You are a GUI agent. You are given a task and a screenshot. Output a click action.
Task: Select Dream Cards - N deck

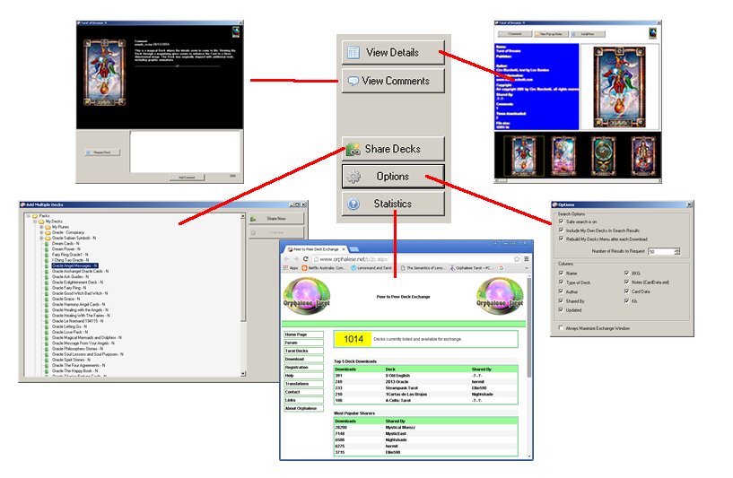coord(65,243)
